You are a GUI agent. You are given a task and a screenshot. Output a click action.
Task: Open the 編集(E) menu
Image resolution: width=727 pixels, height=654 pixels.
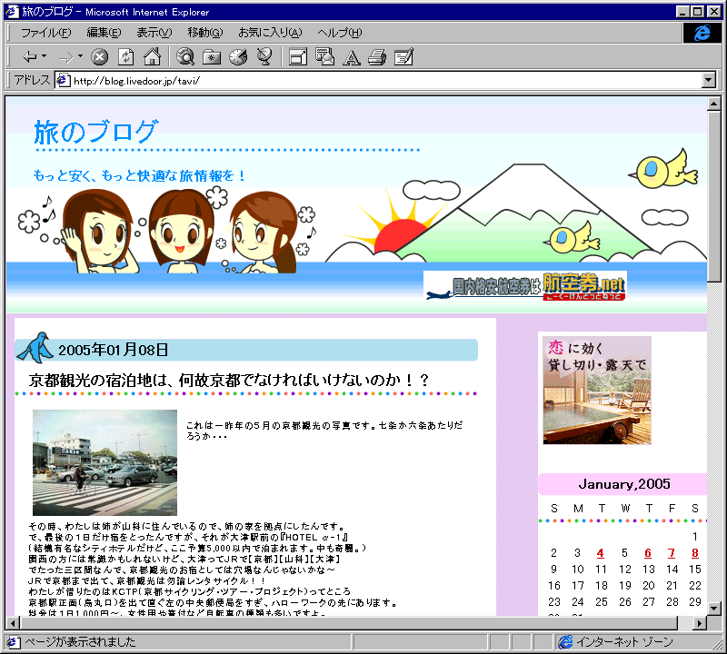(104, 33)
